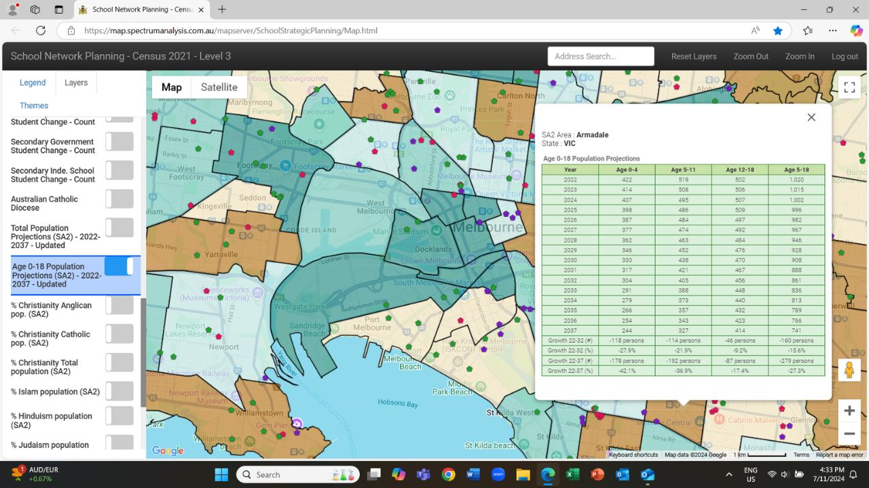Viewport: 869px width, 488px height.
Task: Switch the map to Satellite view
Action: [x=219, y=87]
